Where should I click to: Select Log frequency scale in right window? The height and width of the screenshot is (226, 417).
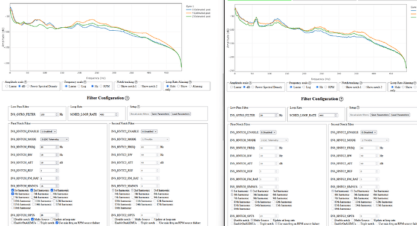point(304,87)
